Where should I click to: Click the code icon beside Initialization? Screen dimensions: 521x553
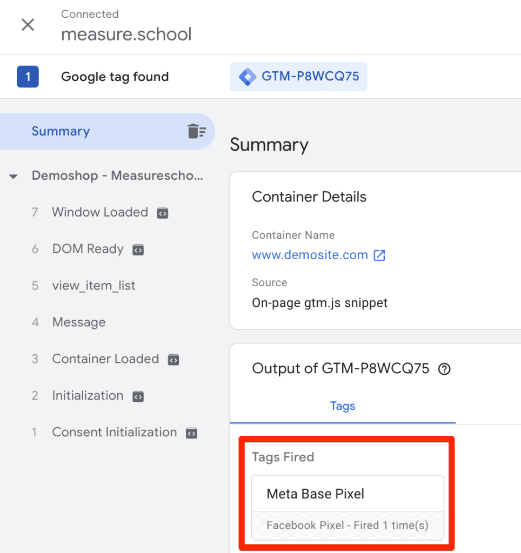(x=138, y=396)
